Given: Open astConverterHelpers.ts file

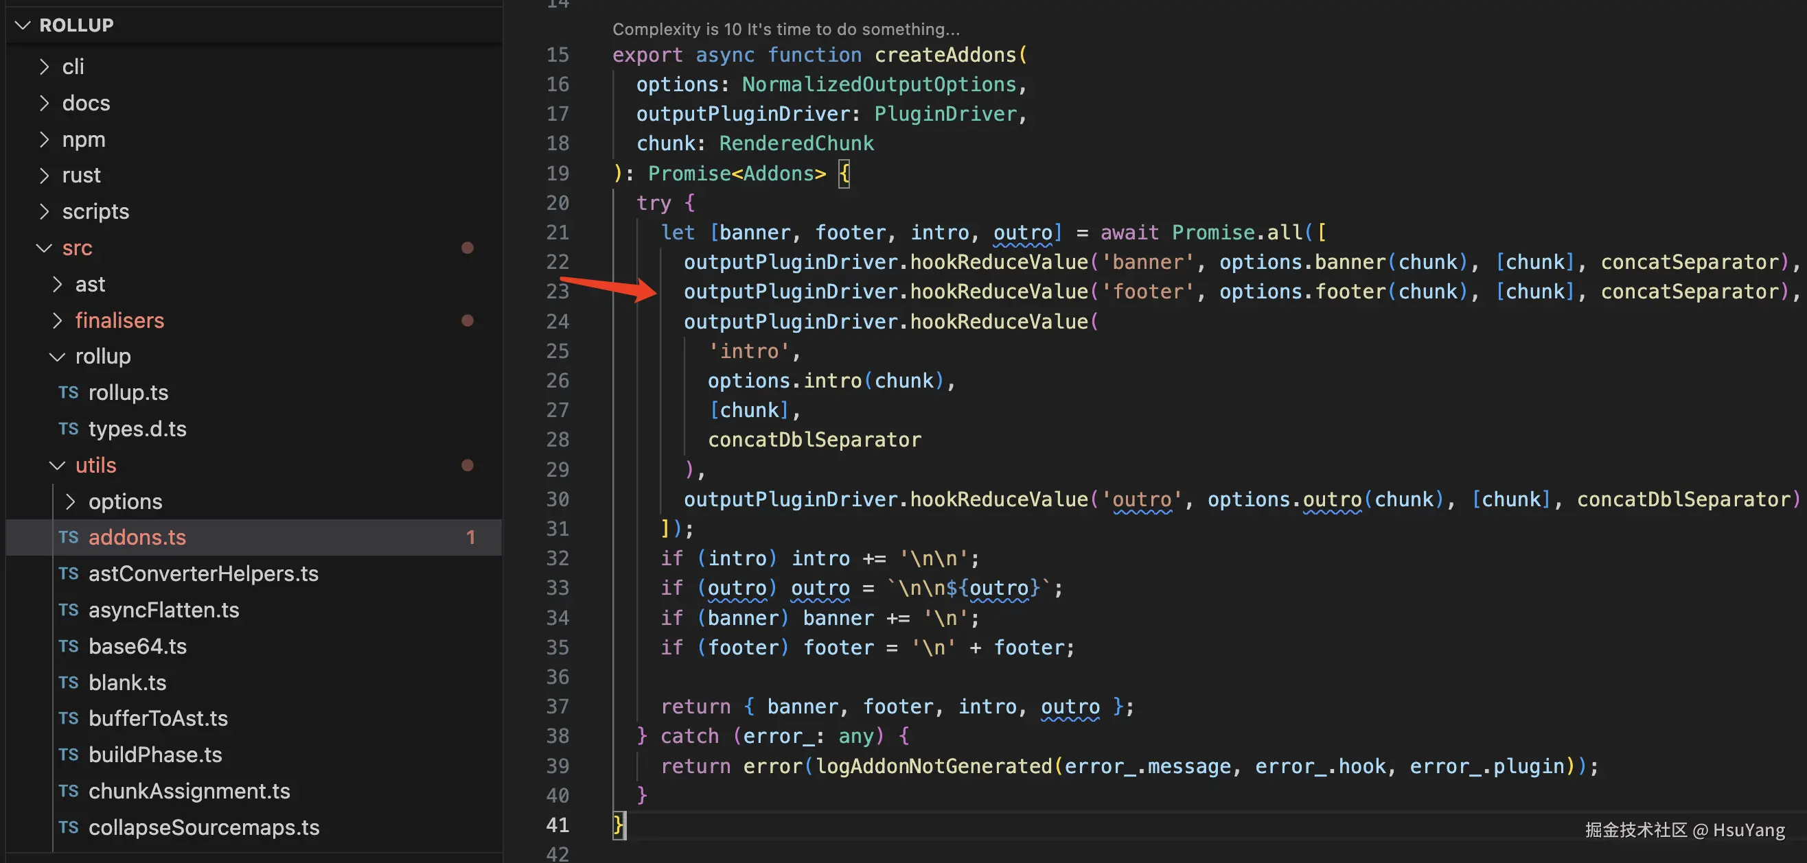Looking at the screenshot, I should point(203,574).
